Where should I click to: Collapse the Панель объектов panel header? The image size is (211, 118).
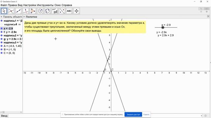pyautogui.click(x=1, y=17)
